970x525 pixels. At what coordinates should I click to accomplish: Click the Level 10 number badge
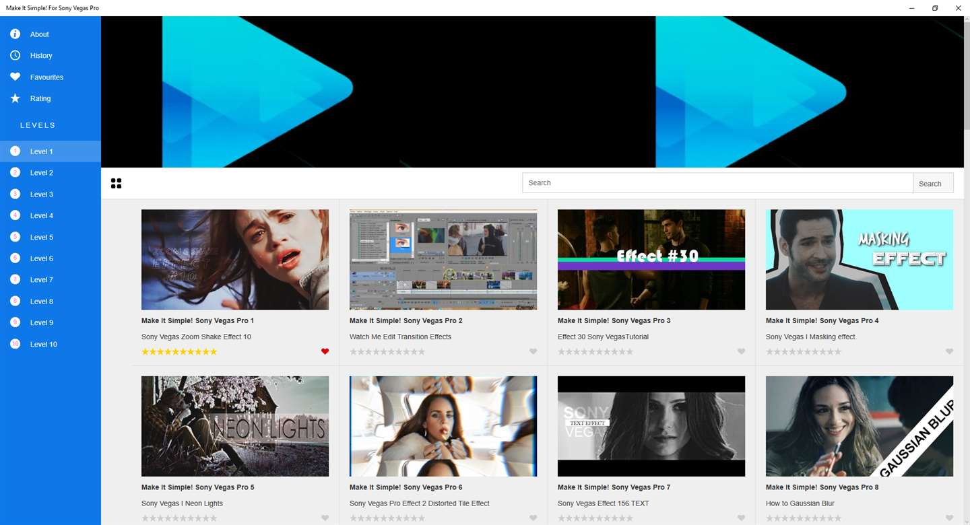15,344
